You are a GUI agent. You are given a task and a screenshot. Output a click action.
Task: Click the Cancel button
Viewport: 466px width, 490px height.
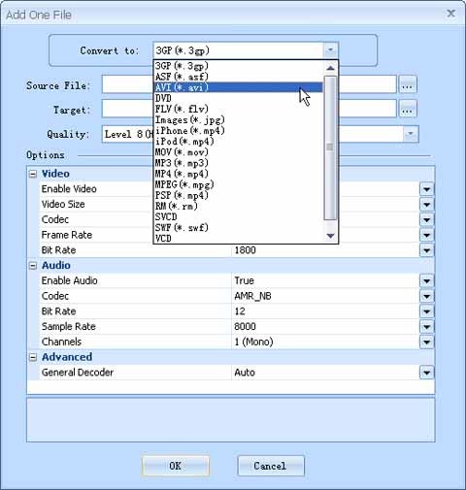point(271,466)
